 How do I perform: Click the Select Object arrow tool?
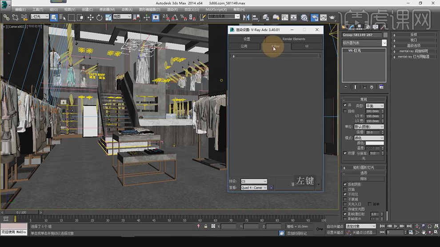[54, 17]
